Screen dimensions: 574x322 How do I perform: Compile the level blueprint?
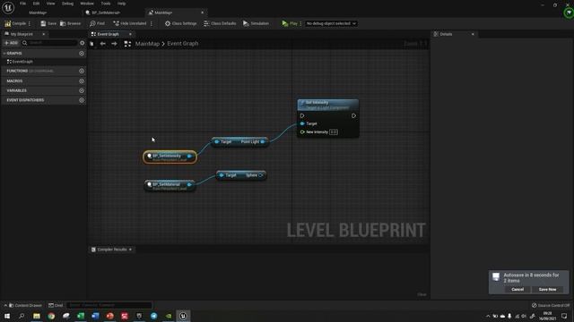point(15,23)
